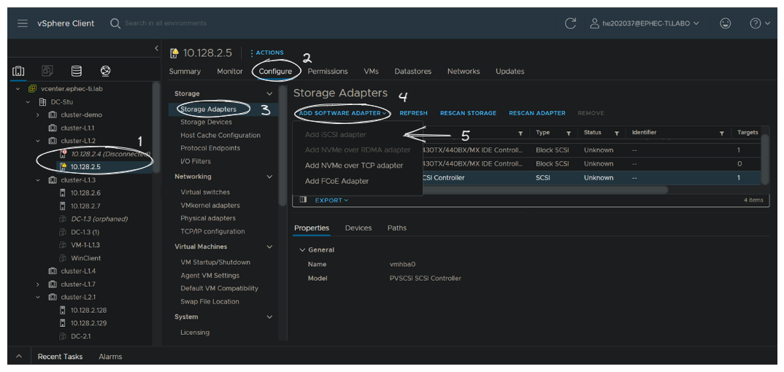784x372 pixels.
Task: Click the magnifier search icon
Action: (115, 23)
